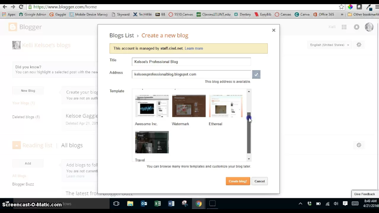Screen dimensions: 379x213
Task: Open the Other bookmarks folder
Action: 363,14
